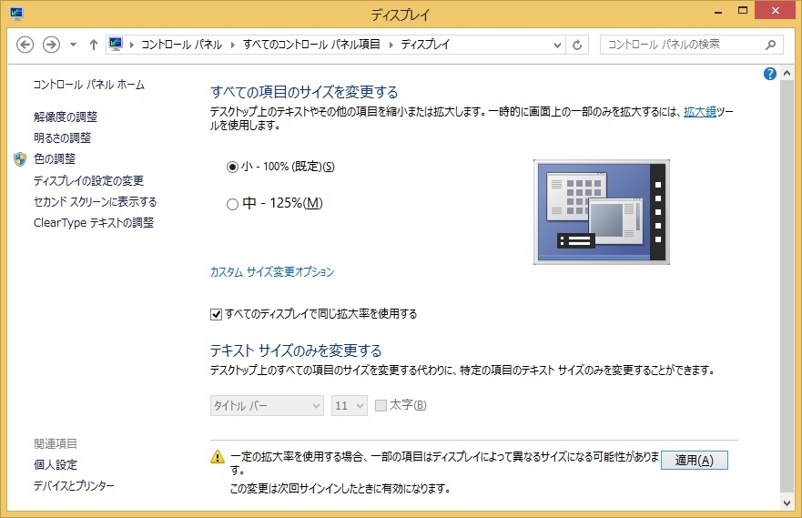
Task: Open ディスプレイの設定の変更 link
Action: 88,180
